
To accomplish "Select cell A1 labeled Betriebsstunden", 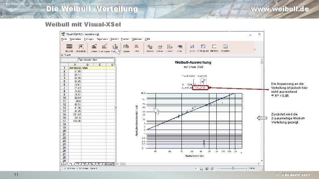I will tap(75, 68).
